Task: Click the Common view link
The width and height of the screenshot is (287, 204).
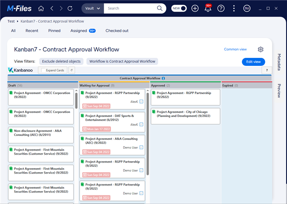Action: pyautogui.click(x=235, y=49)
